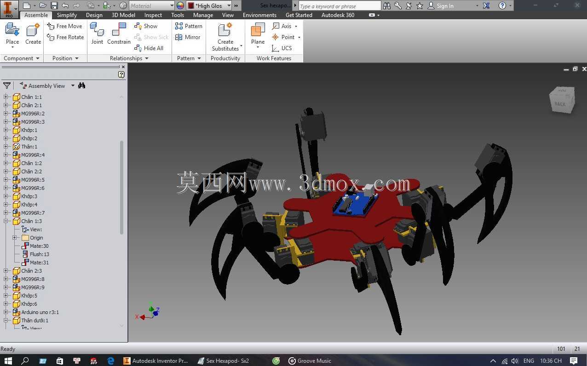The height and width of the screenshot is (366, 587).
Task: Open the browser filter funnel icon
Action: point(7,86)
